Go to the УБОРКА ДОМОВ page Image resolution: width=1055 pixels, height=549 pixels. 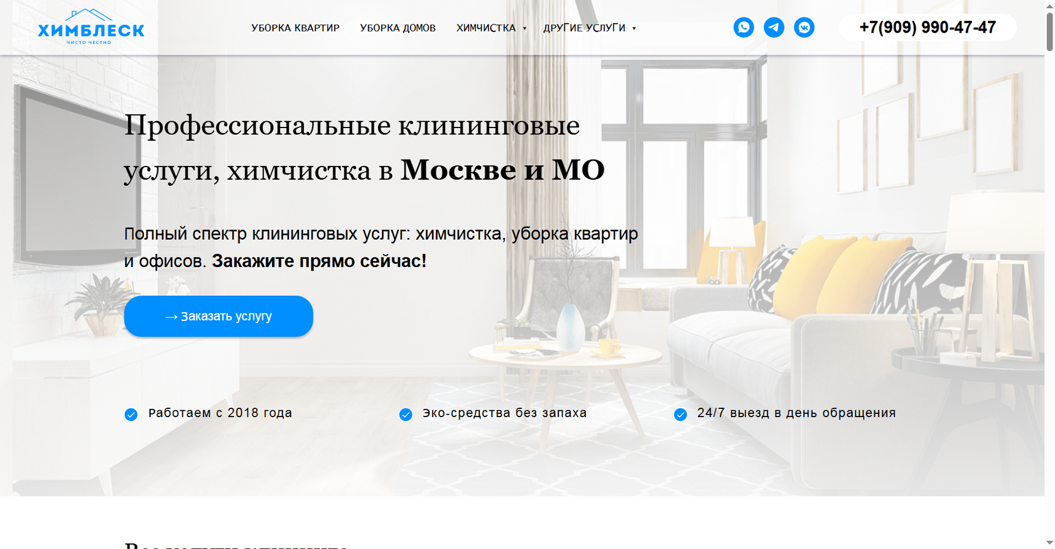[398, 28]
